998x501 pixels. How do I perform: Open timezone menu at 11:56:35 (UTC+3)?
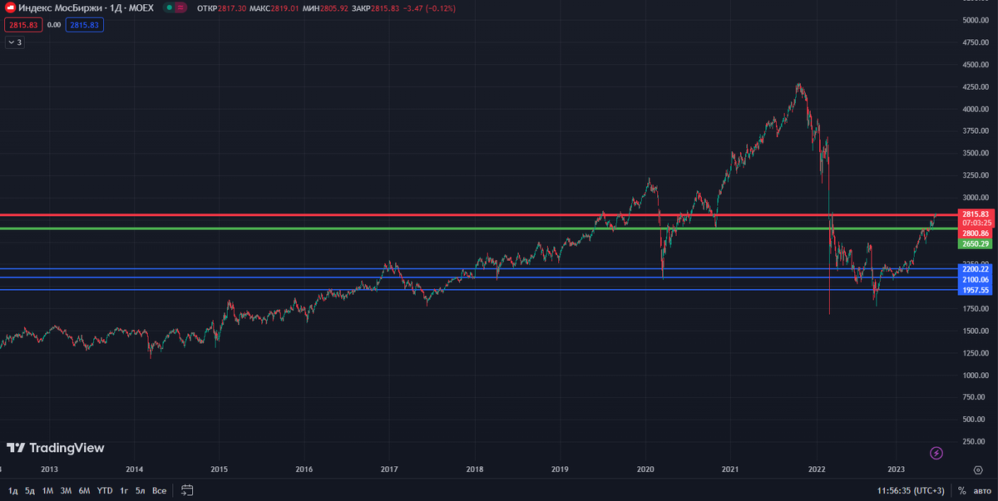tap(909, 490)
